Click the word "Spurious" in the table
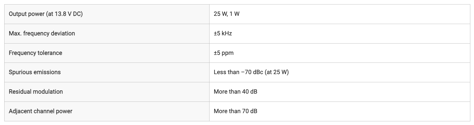474x125 pixels. [x=20, y=72]
